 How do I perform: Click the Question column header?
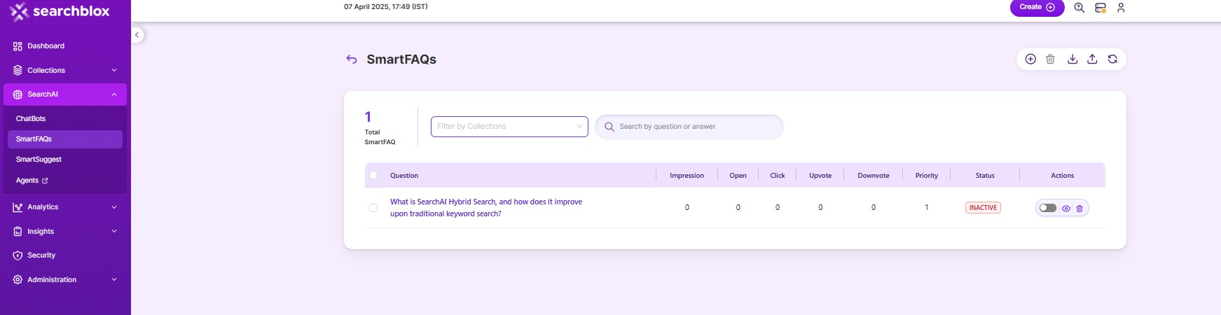pyautogui.click(x=404, y=176)
